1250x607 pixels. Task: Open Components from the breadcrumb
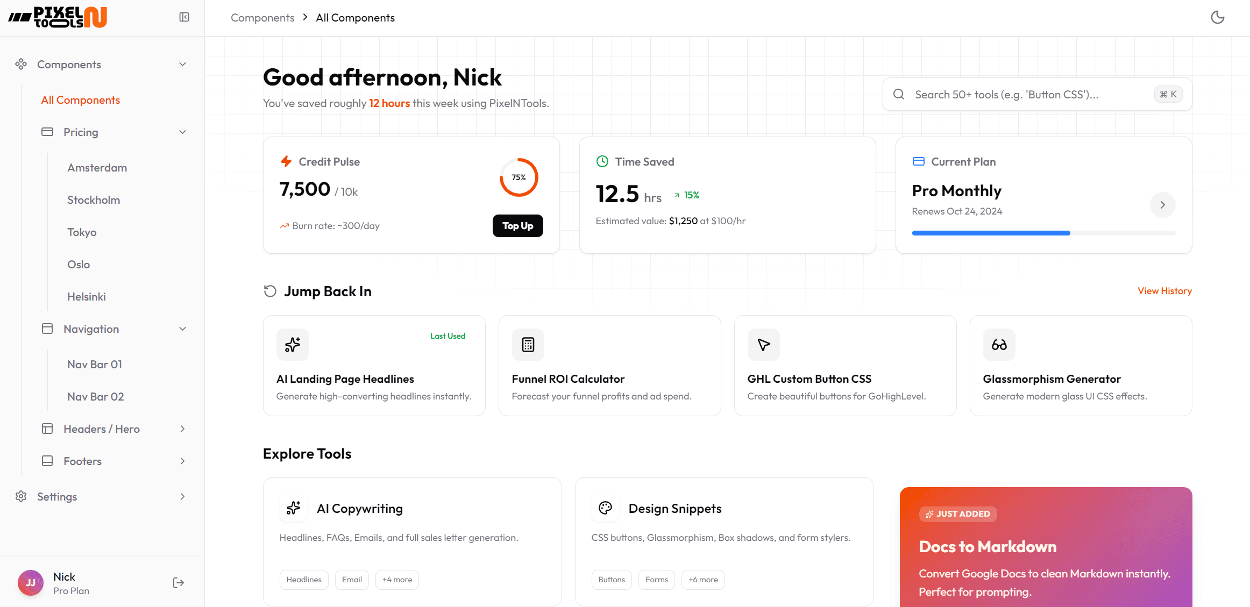pyautogui.click(x=262, y=17)
